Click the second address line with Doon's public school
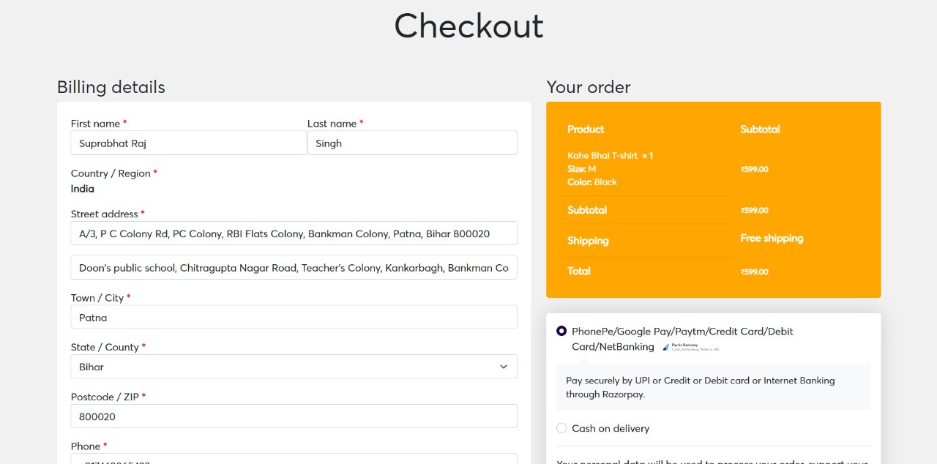The height and width of the screenshot is (464, 937). [x=294, y=268]
